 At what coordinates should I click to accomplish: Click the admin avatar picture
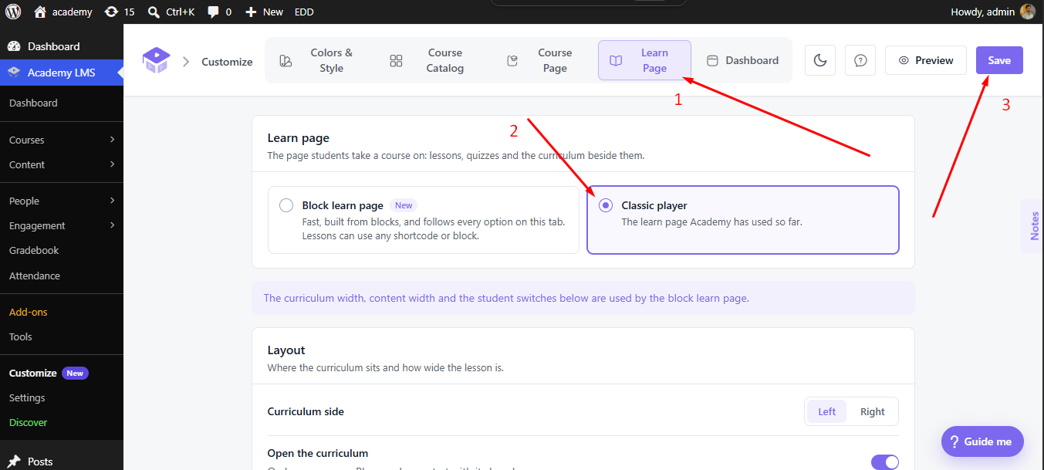coord(1027,12)
